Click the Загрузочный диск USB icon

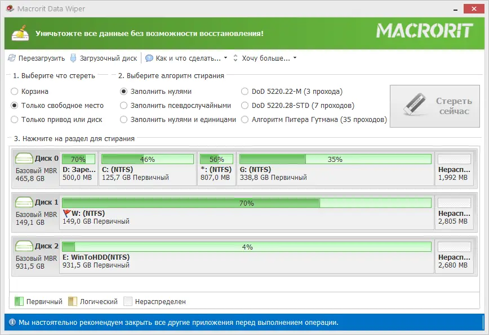click(x=73, y=58)
